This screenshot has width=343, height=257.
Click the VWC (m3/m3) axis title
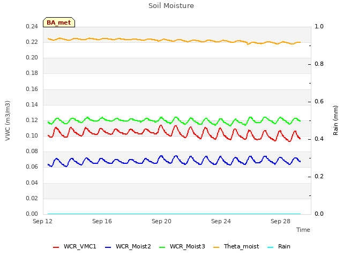click(8, 120)
